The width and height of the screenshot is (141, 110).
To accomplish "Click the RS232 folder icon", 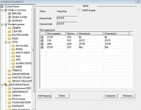I will (x=10, y=39).
